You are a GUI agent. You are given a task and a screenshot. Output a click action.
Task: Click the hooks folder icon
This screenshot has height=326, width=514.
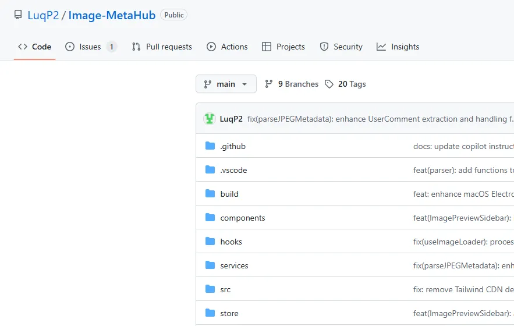pyautogui.click(x=210, y=242)
